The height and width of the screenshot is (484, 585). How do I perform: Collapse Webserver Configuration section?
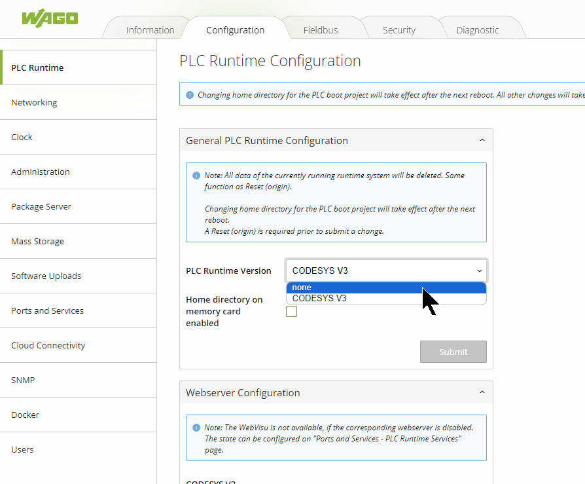point(482,392)
